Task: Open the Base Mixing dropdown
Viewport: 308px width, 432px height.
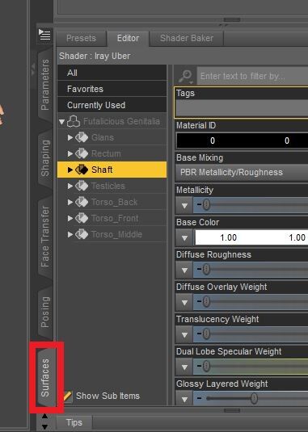Action: 242,173
